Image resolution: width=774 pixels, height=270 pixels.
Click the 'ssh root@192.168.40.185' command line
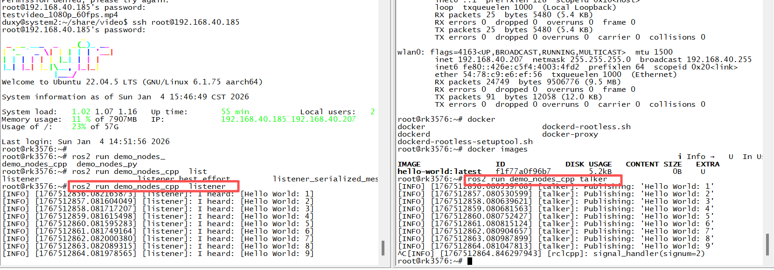(x=186, y=22)
